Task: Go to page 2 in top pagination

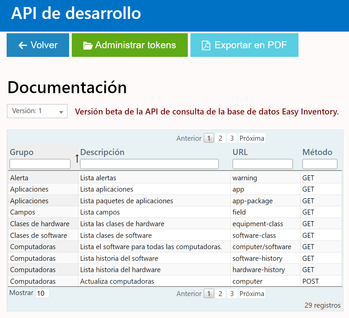Action: pos(220,138)
